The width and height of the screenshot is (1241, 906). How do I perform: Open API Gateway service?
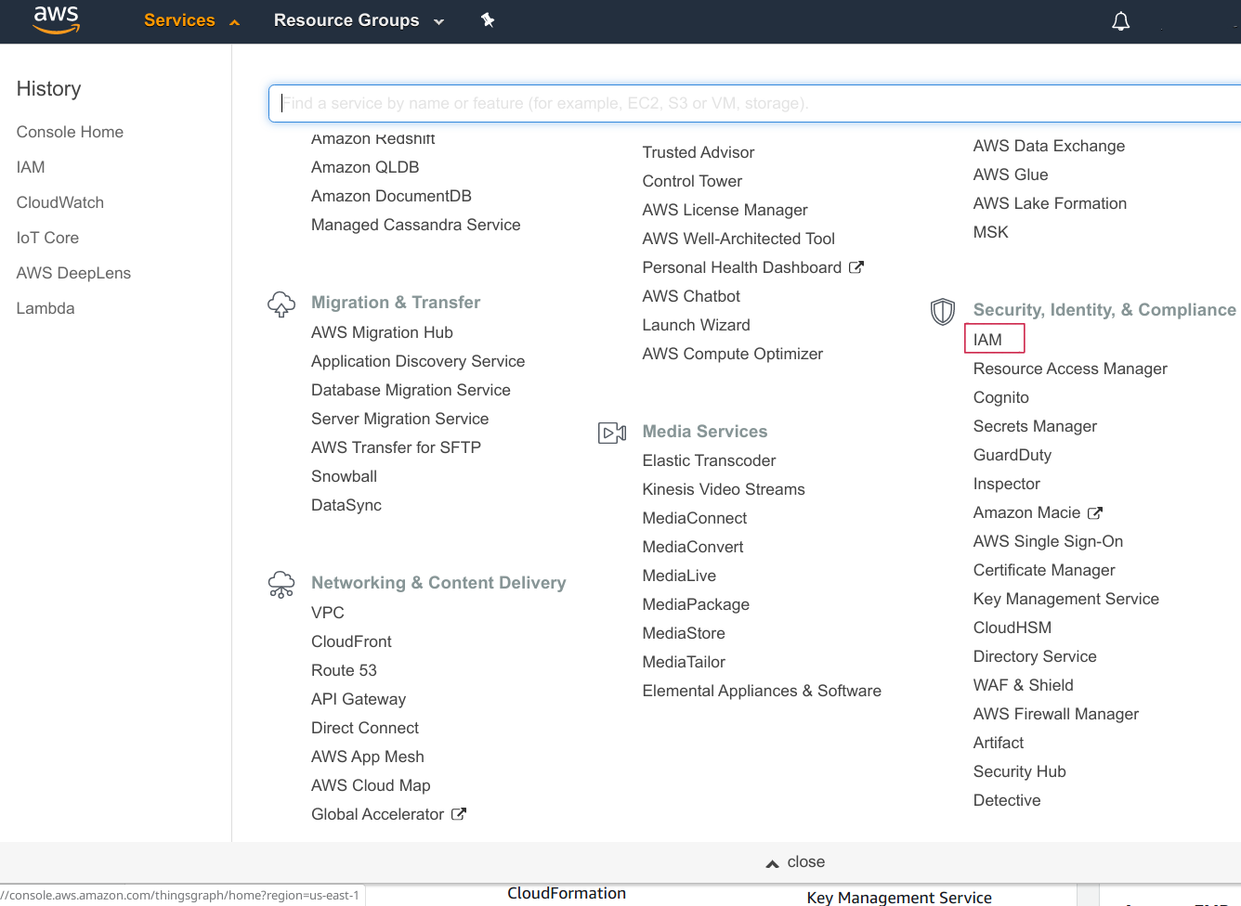click(359, 699)
